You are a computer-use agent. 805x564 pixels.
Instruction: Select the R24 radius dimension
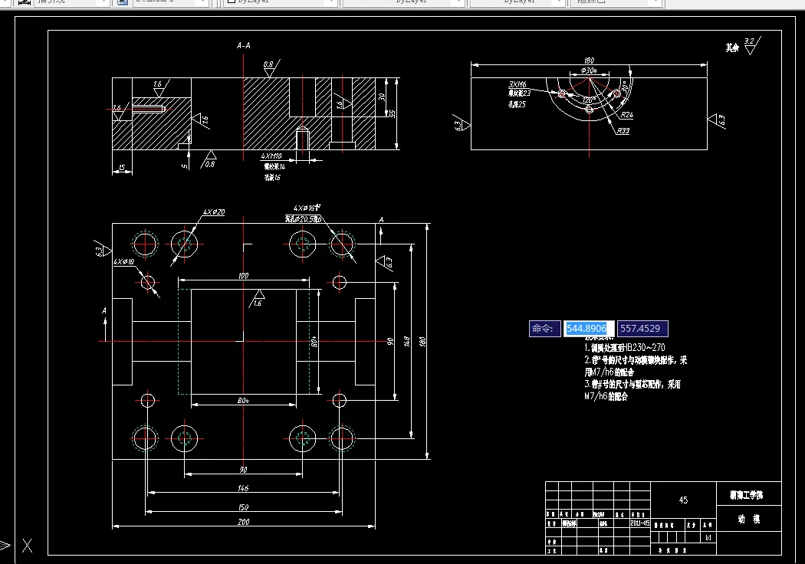point(626,114)
